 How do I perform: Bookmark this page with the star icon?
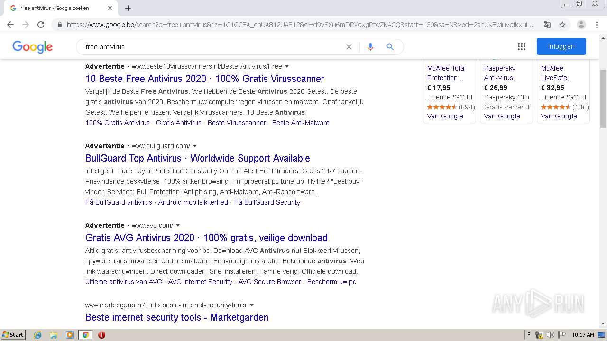(562, 25)
